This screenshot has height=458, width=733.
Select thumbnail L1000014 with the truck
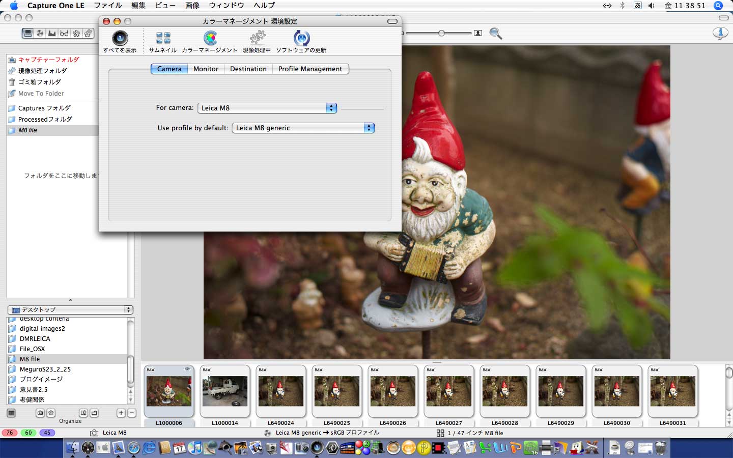pyautogui.click(x=225, y=391)
